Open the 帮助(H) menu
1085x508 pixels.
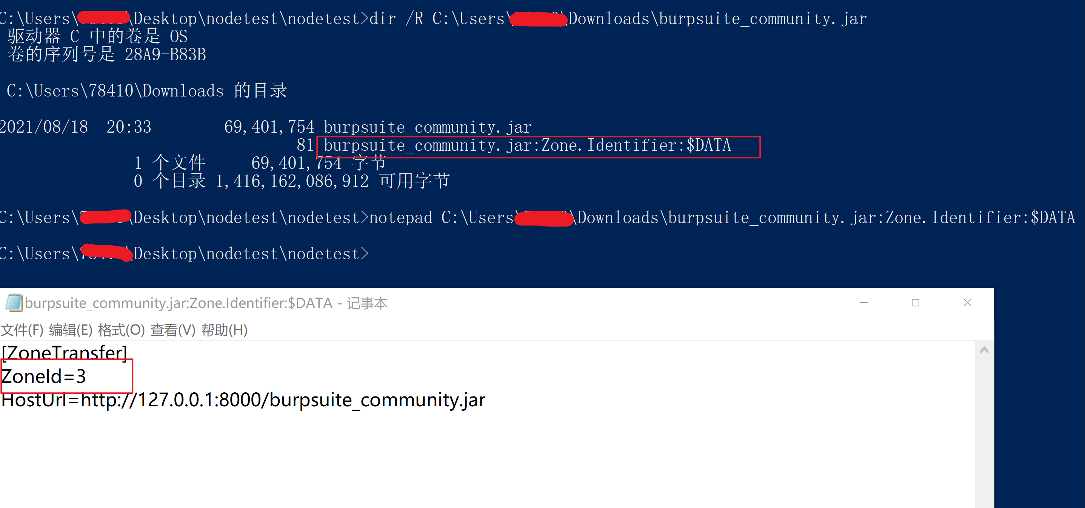(x=225, y=330)
